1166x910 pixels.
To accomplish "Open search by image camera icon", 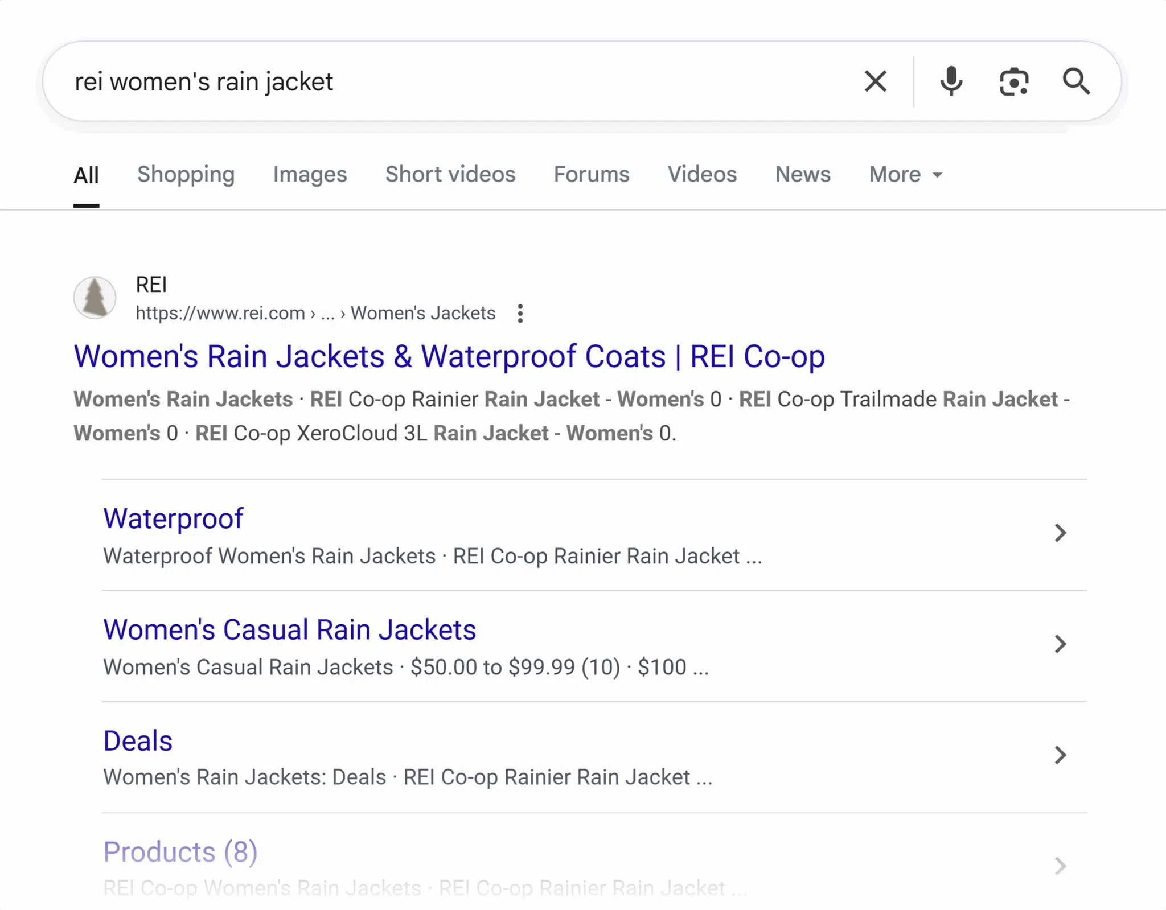I will (x=1014, y=82).
